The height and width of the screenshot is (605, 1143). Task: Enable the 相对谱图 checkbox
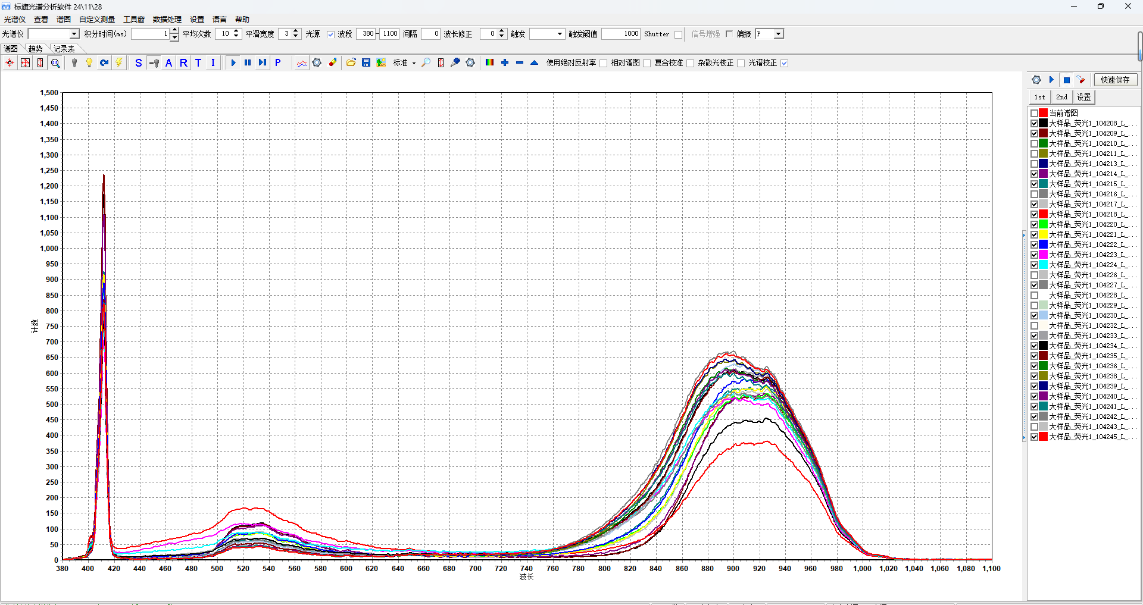[x=647, y=64]
